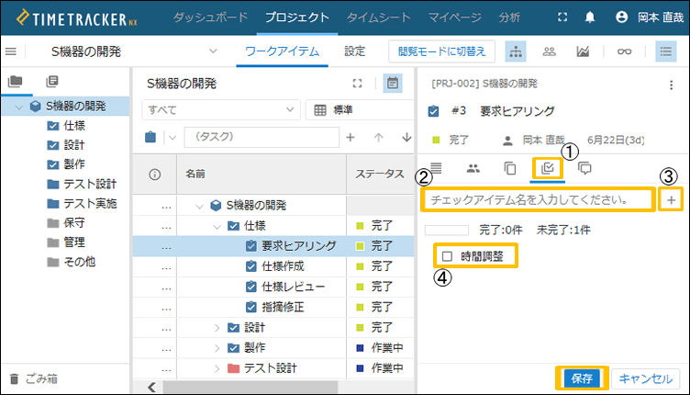Select the 指摘修正 row in the table

point(273,308)
